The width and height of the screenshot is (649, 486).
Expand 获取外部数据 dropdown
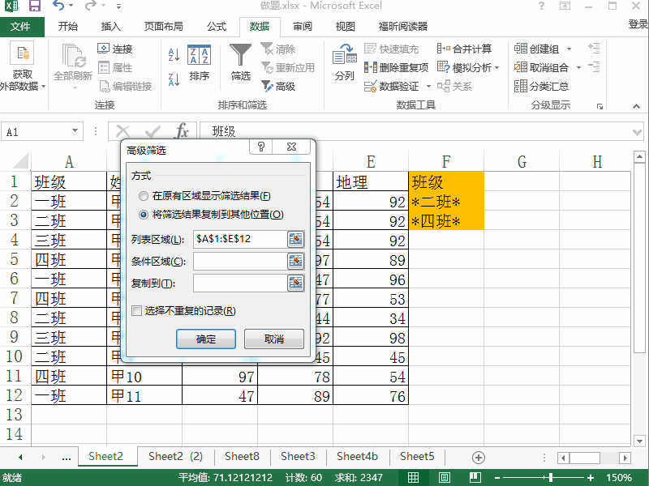(43, 87)
